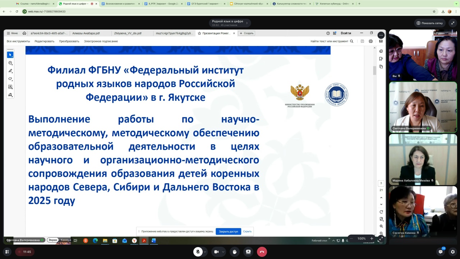Image resolution: width=460 pixels, height=259 pixels.
Task: Unmute the microphone in the call bar
Action: click(198, 252)
